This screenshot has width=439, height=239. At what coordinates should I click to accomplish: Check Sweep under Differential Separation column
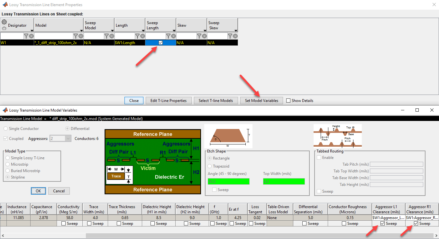(304, 223)
